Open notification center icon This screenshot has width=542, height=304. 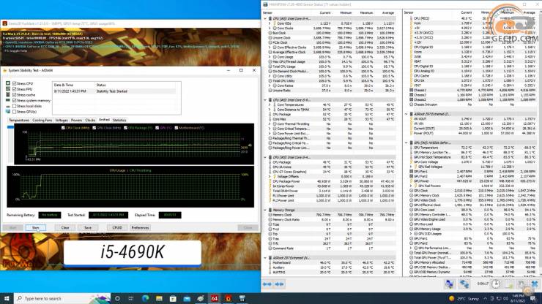point(533,298)
